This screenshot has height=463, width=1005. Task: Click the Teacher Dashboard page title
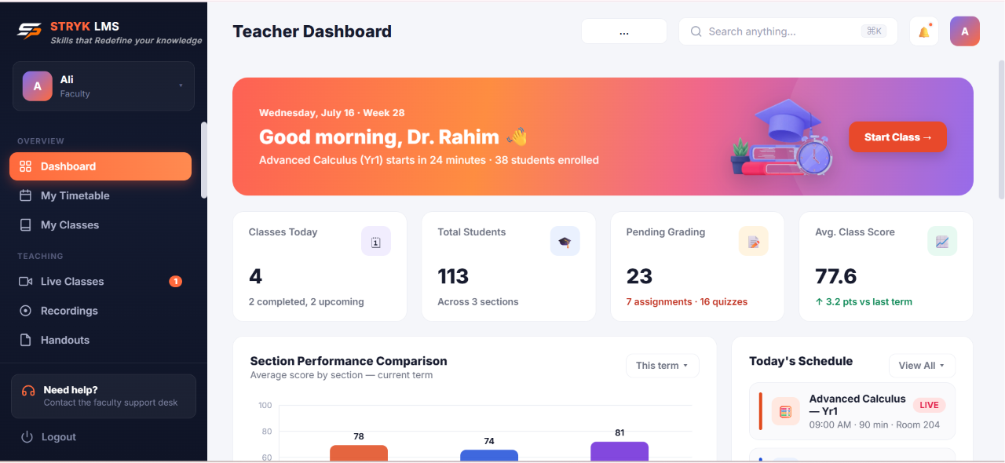(312, 31)
